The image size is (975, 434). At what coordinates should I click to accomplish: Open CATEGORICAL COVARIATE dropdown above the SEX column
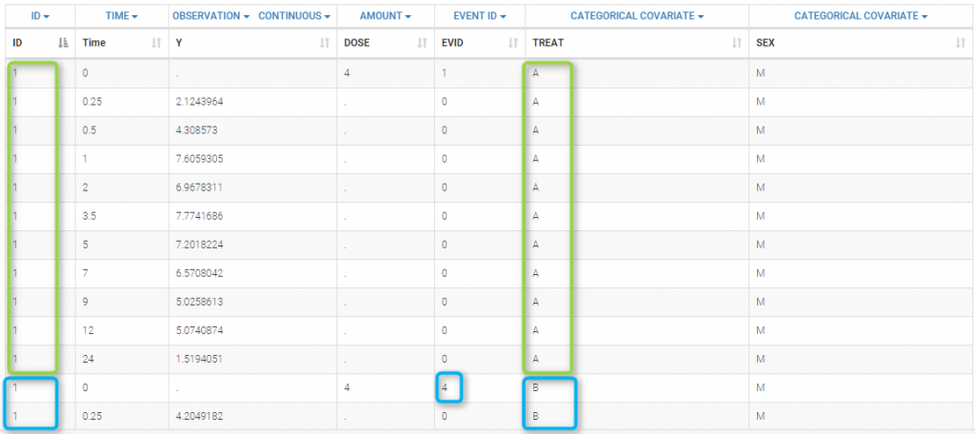(x=861, y=16)
